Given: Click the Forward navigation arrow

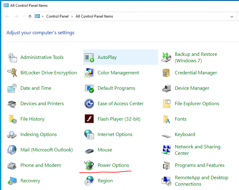Looking at the screenshot, I should point(16,16).
